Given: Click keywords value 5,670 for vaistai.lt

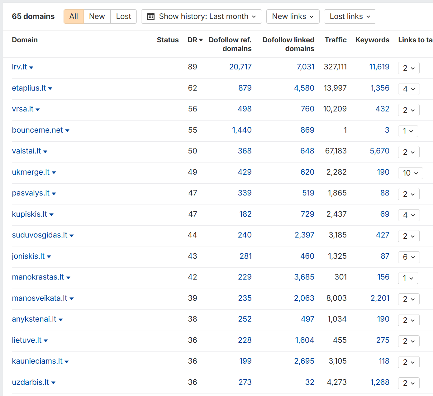Looking at the screenshot, I should tap(379, 151).
